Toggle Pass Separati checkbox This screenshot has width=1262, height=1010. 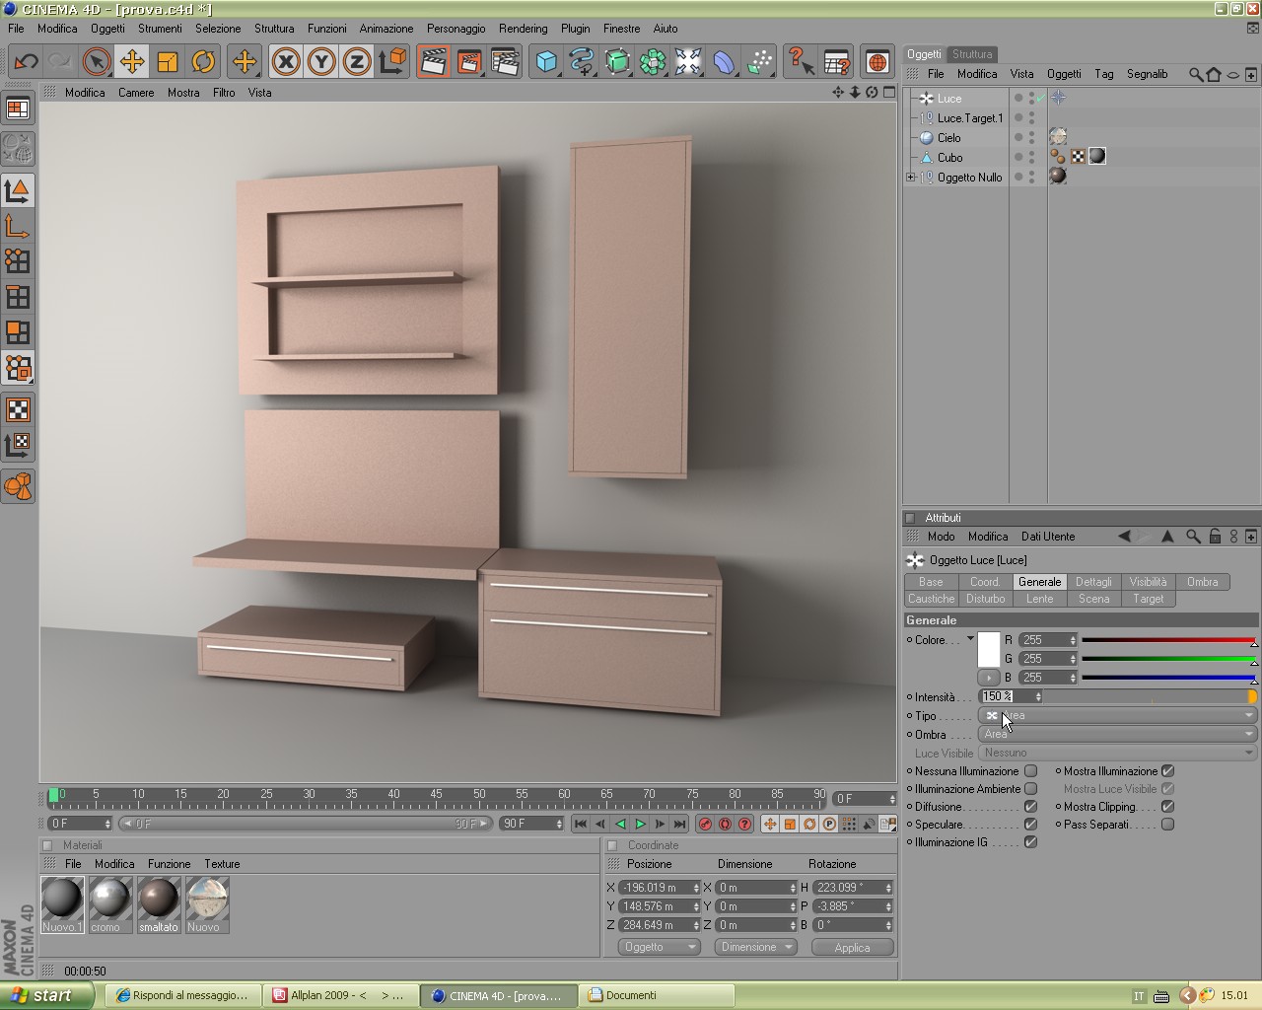(x=1167, y=825)
